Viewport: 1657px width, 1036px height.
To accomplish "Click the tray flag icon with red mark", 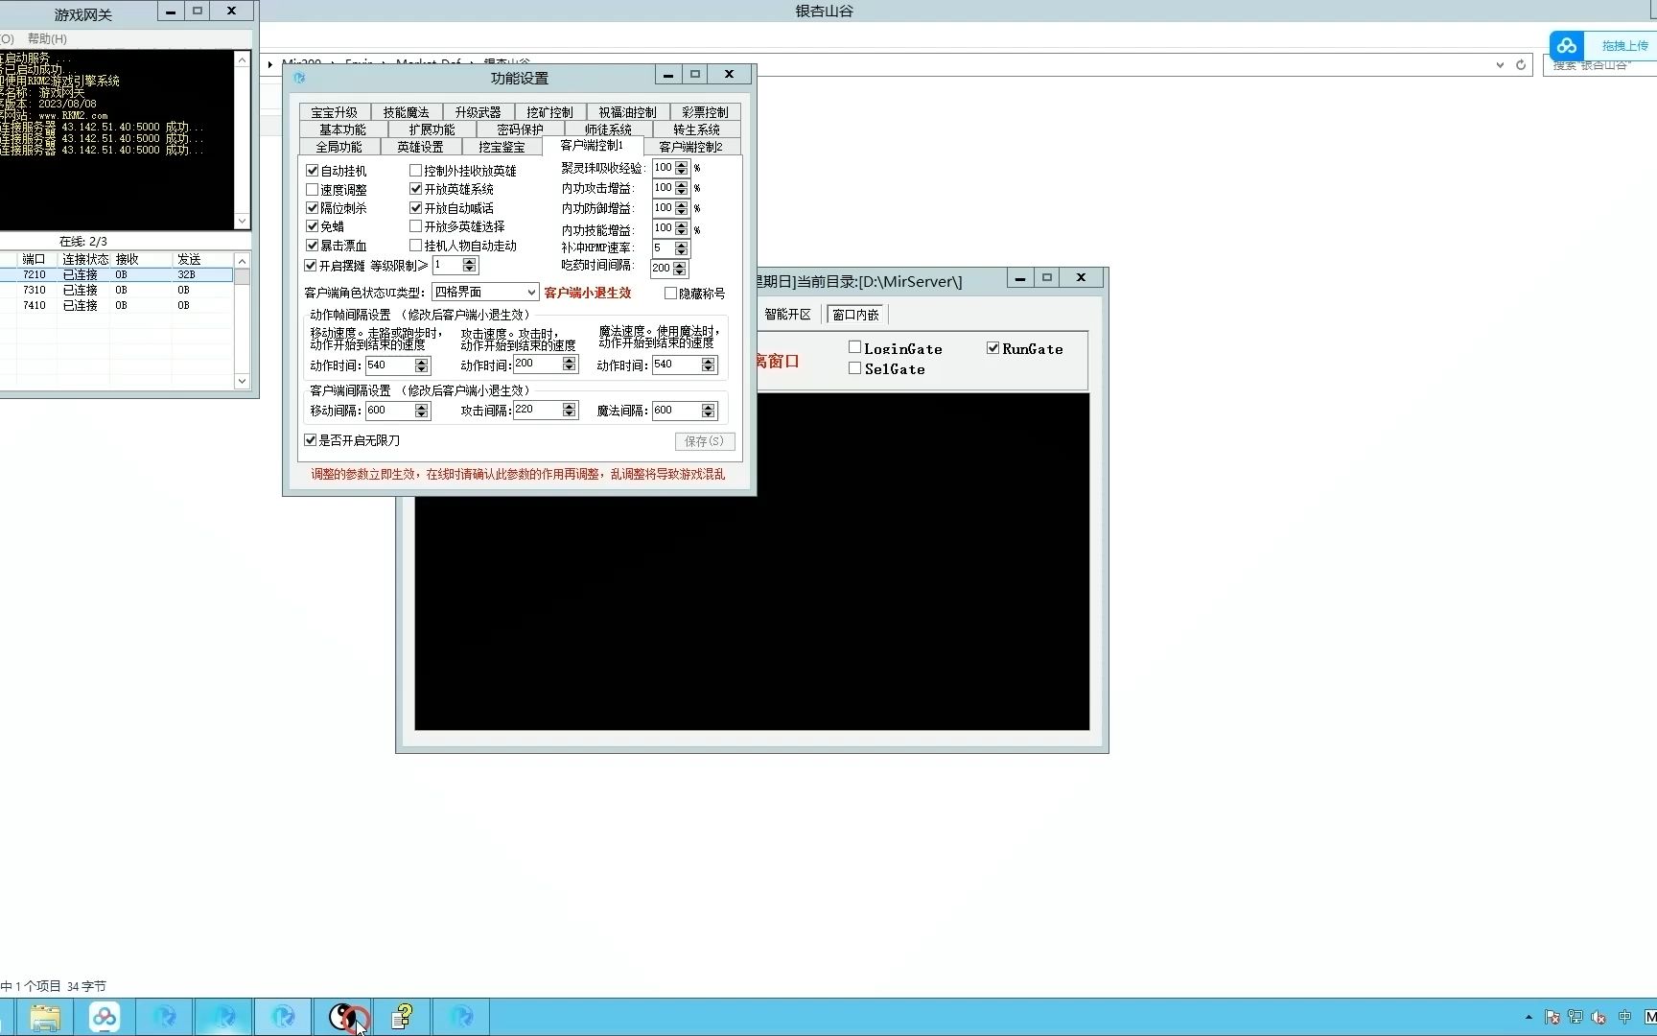I will click(1552, 1017).
